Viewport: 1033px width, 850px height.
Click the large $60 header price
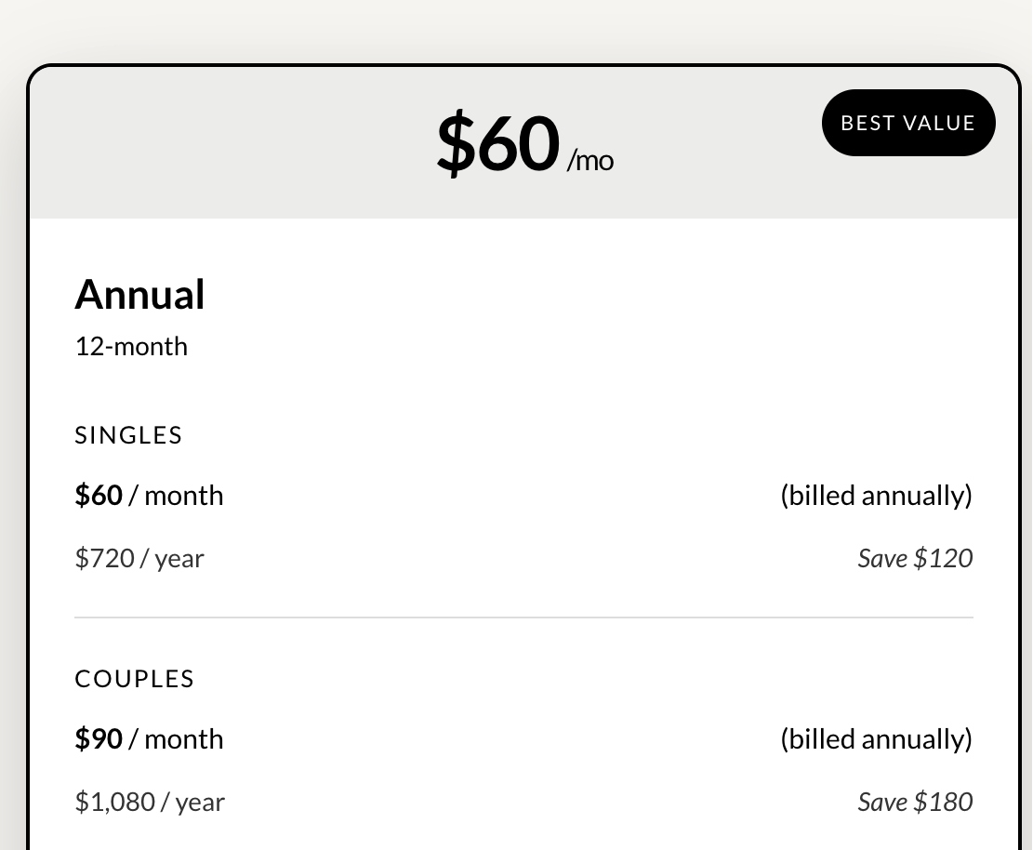coord(498,144)
